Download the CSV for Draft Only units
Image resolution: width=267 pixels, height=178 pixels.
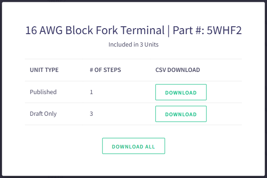(181, 114)
